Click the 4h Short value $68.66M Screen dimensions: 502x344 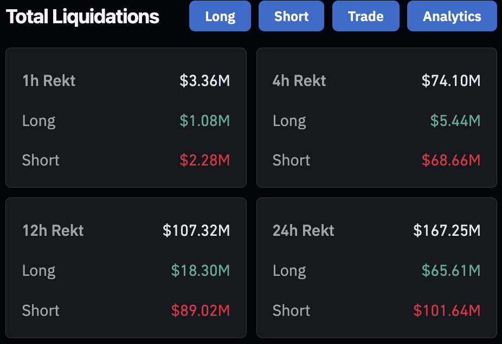click(x=451, y=160)
